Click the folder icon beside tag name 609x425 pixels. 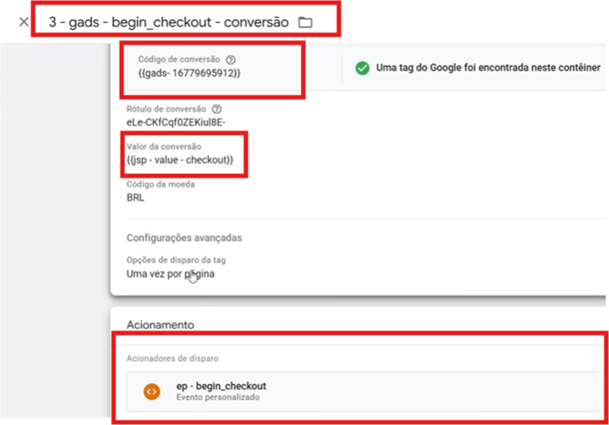(305, 22)
